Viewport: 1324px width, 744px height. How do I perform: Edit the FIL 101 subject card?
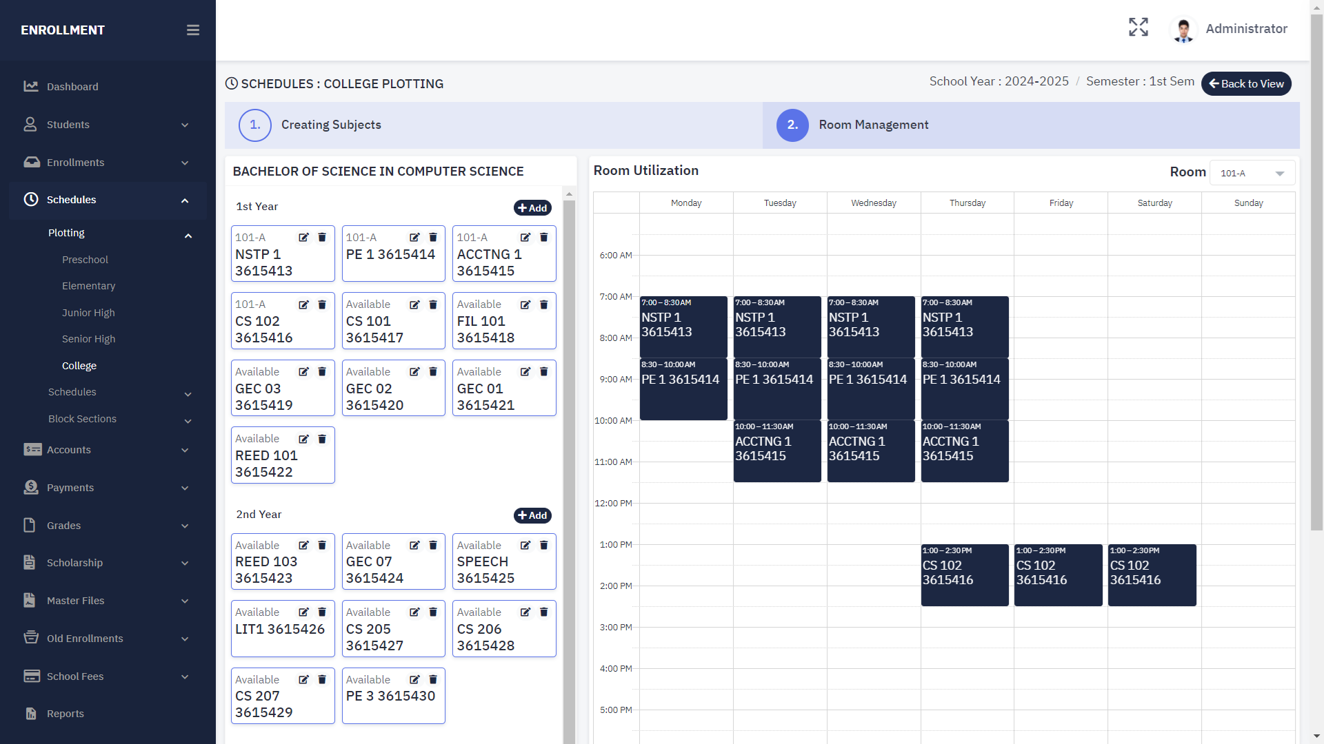(x=525, y=304)
